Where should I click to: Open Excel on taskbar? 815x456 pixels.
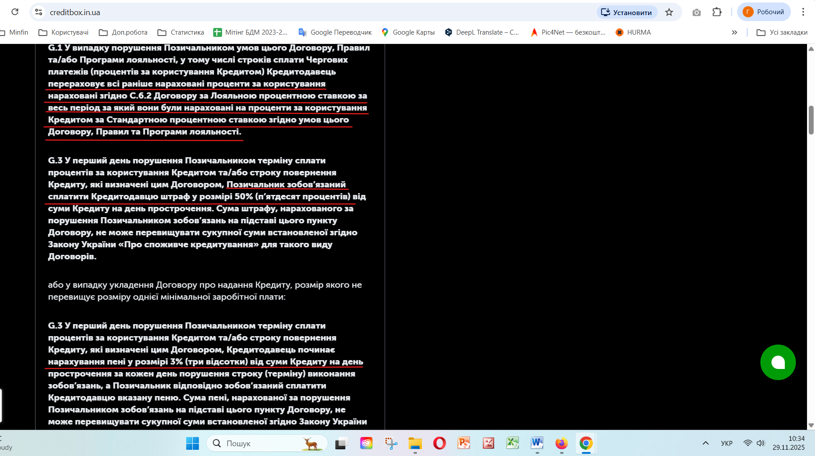click(x=513, y=443)
